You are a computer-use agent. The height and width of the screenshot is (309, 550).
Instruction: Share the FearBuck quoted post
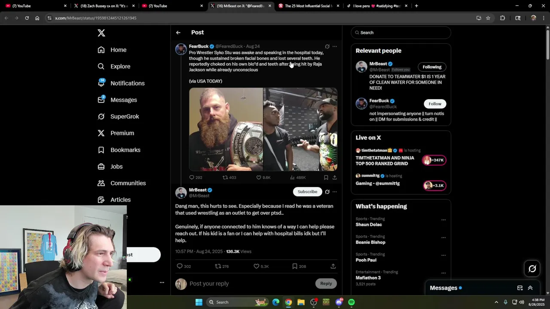[x=335, y=177]
